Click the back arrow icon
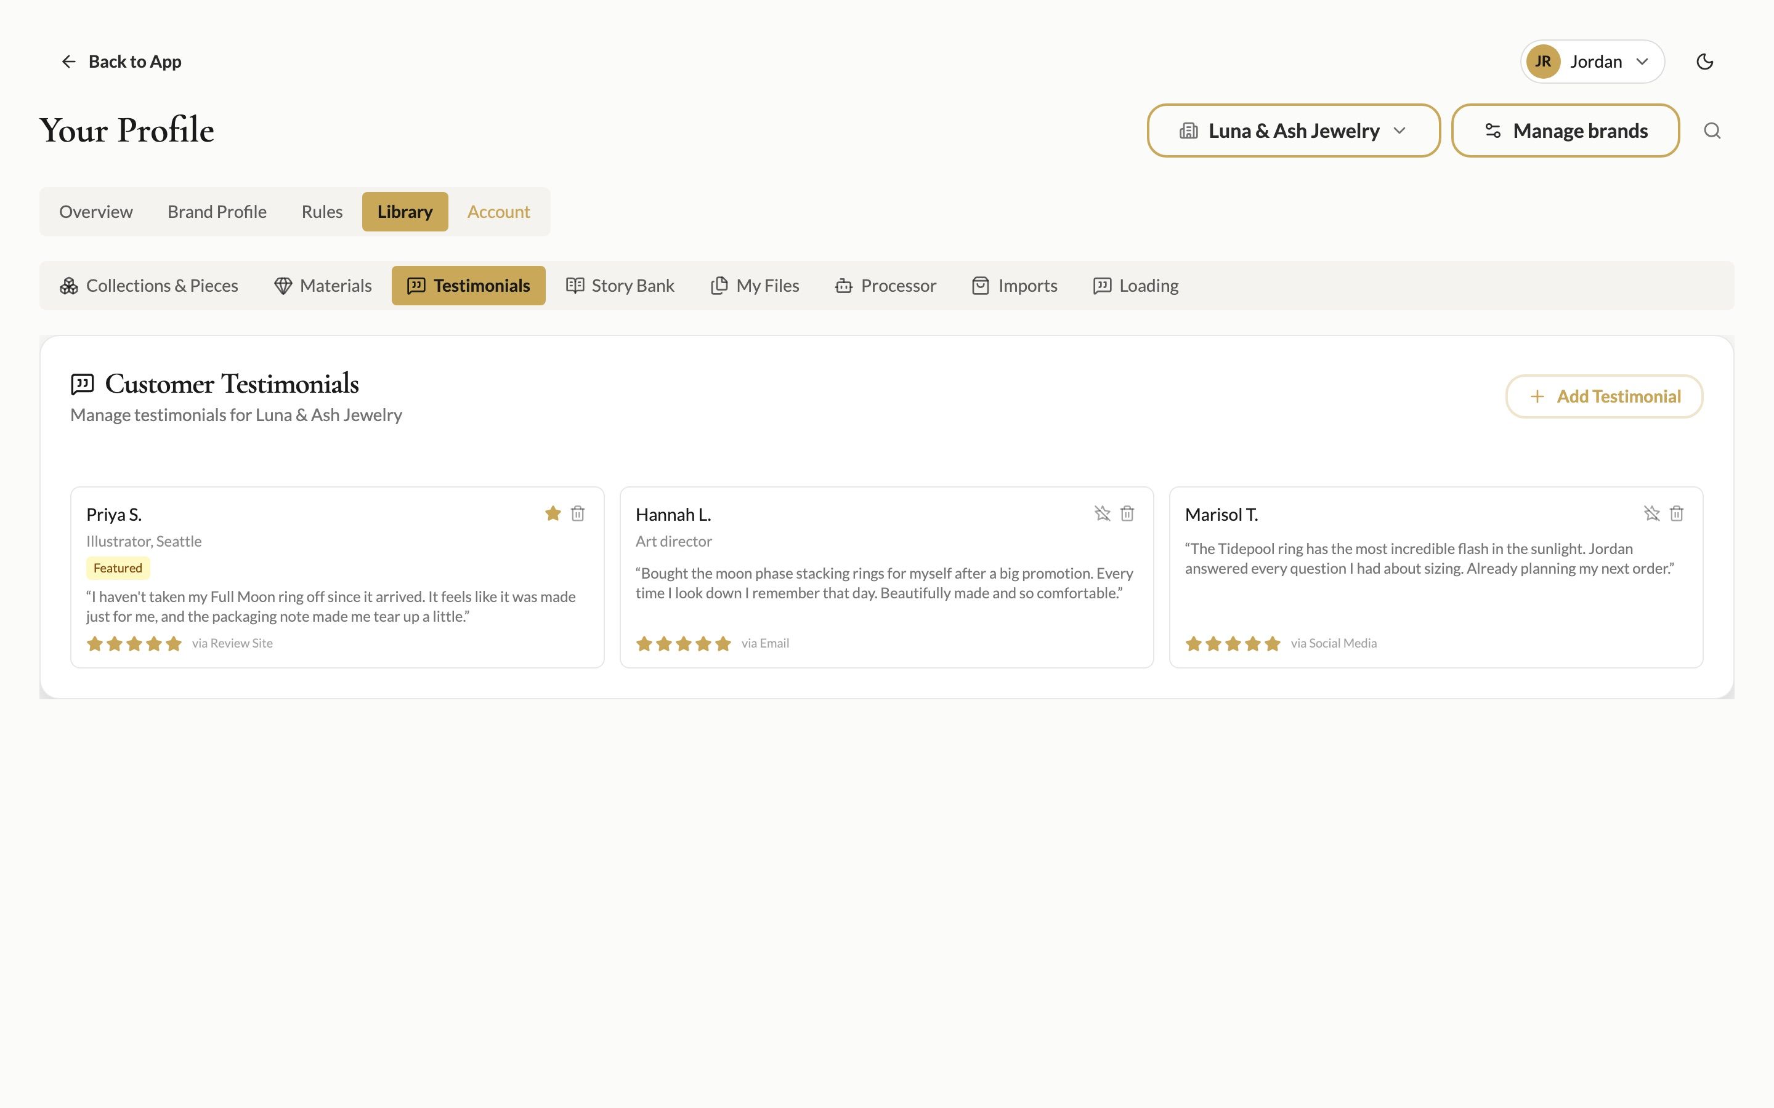Screen dimensions: 1774x1108 (68, 62)
